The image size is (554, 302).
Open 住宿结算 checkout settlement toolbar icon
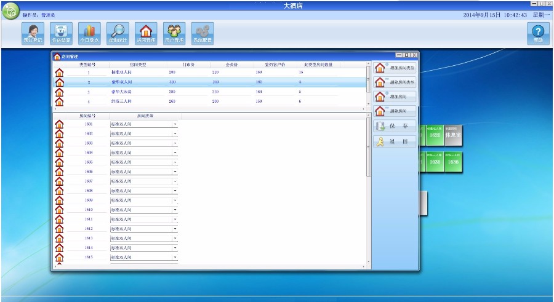[61, 33]
